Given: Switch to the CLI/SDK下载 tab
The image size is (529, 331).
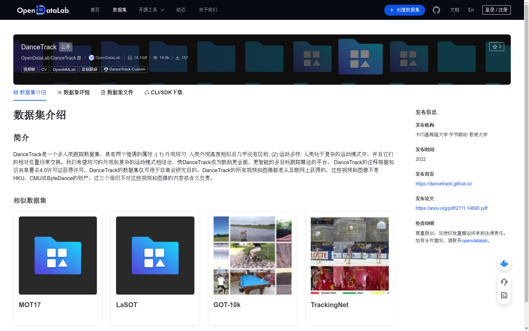Looking at the screenshot, I should (x=163, y=92).
